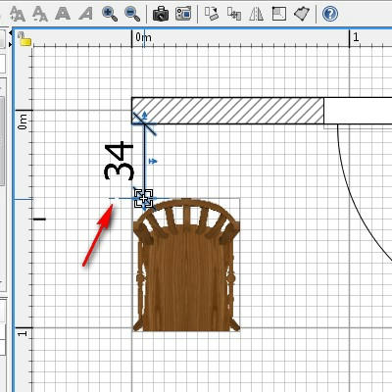Click the increase text size icon
The height and width of the screenshot is (392, 392).
[18, 14]
